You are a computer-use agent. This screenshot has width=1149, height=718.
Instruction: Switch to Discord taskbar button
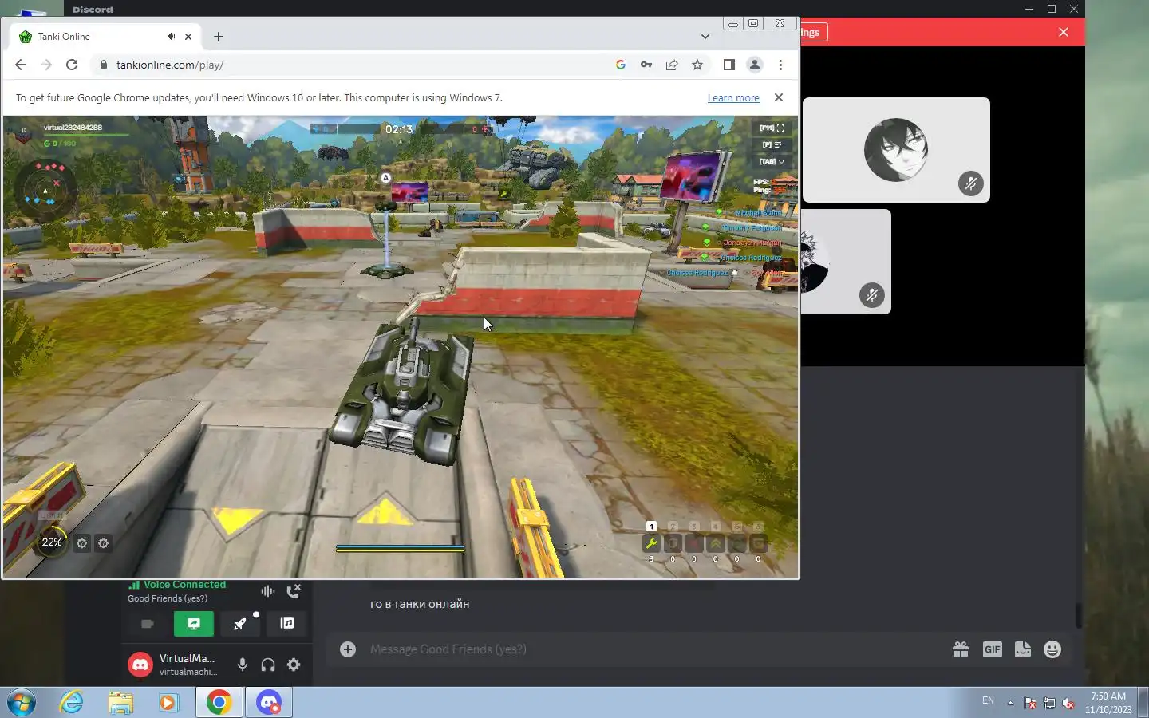click(x=269, y=702)
